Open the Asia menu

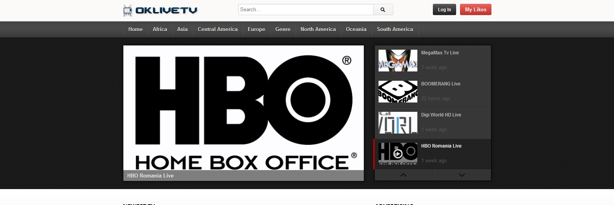click(182, 29)
